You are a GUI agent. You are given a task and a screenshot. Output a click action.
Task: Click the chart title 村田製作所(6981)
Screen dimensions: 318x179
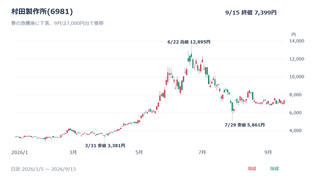42,12
